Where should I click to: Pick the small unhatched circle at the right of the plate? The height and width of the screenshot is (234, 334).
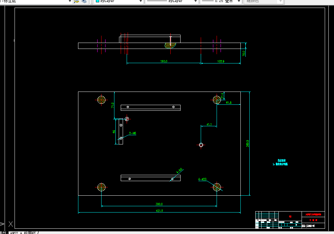[201, 145]
